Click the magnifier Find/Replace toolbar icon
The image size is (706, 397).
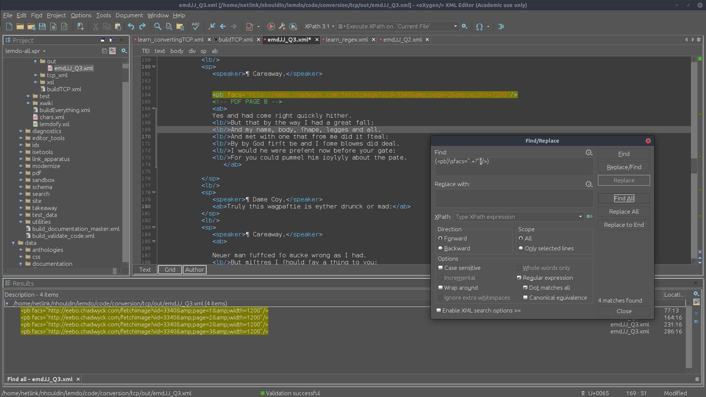[x=158, y=26]
